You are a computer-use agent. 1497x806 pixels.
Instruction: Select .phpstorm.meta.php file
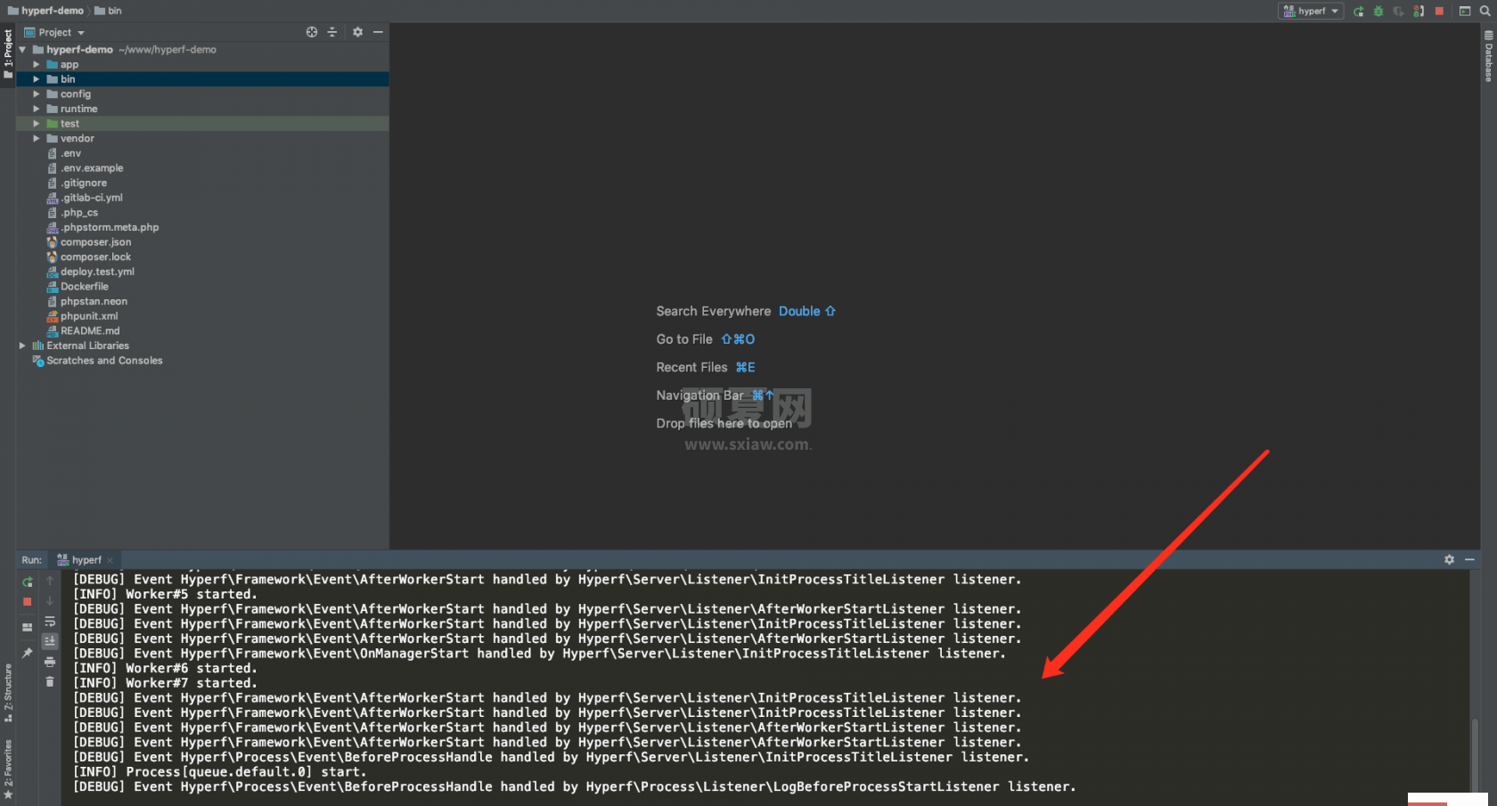click(x=102, y=227)
